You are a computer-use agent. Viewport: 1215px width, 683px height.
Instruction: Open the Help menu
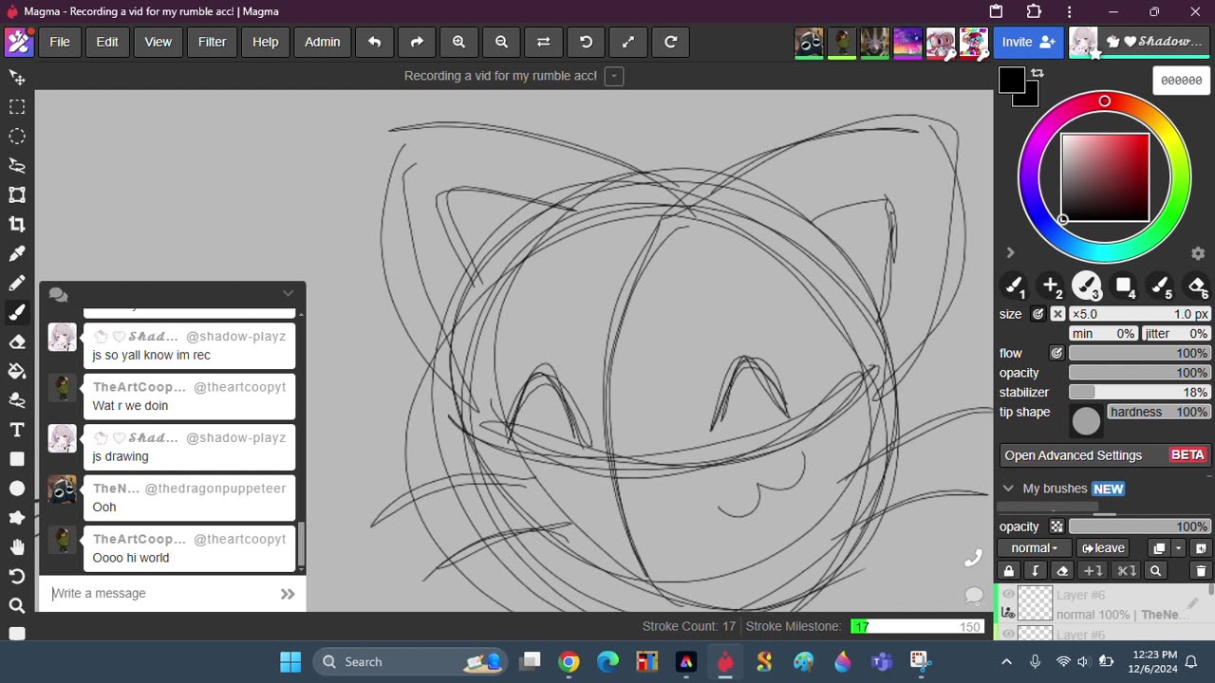[x=266, y=42]
